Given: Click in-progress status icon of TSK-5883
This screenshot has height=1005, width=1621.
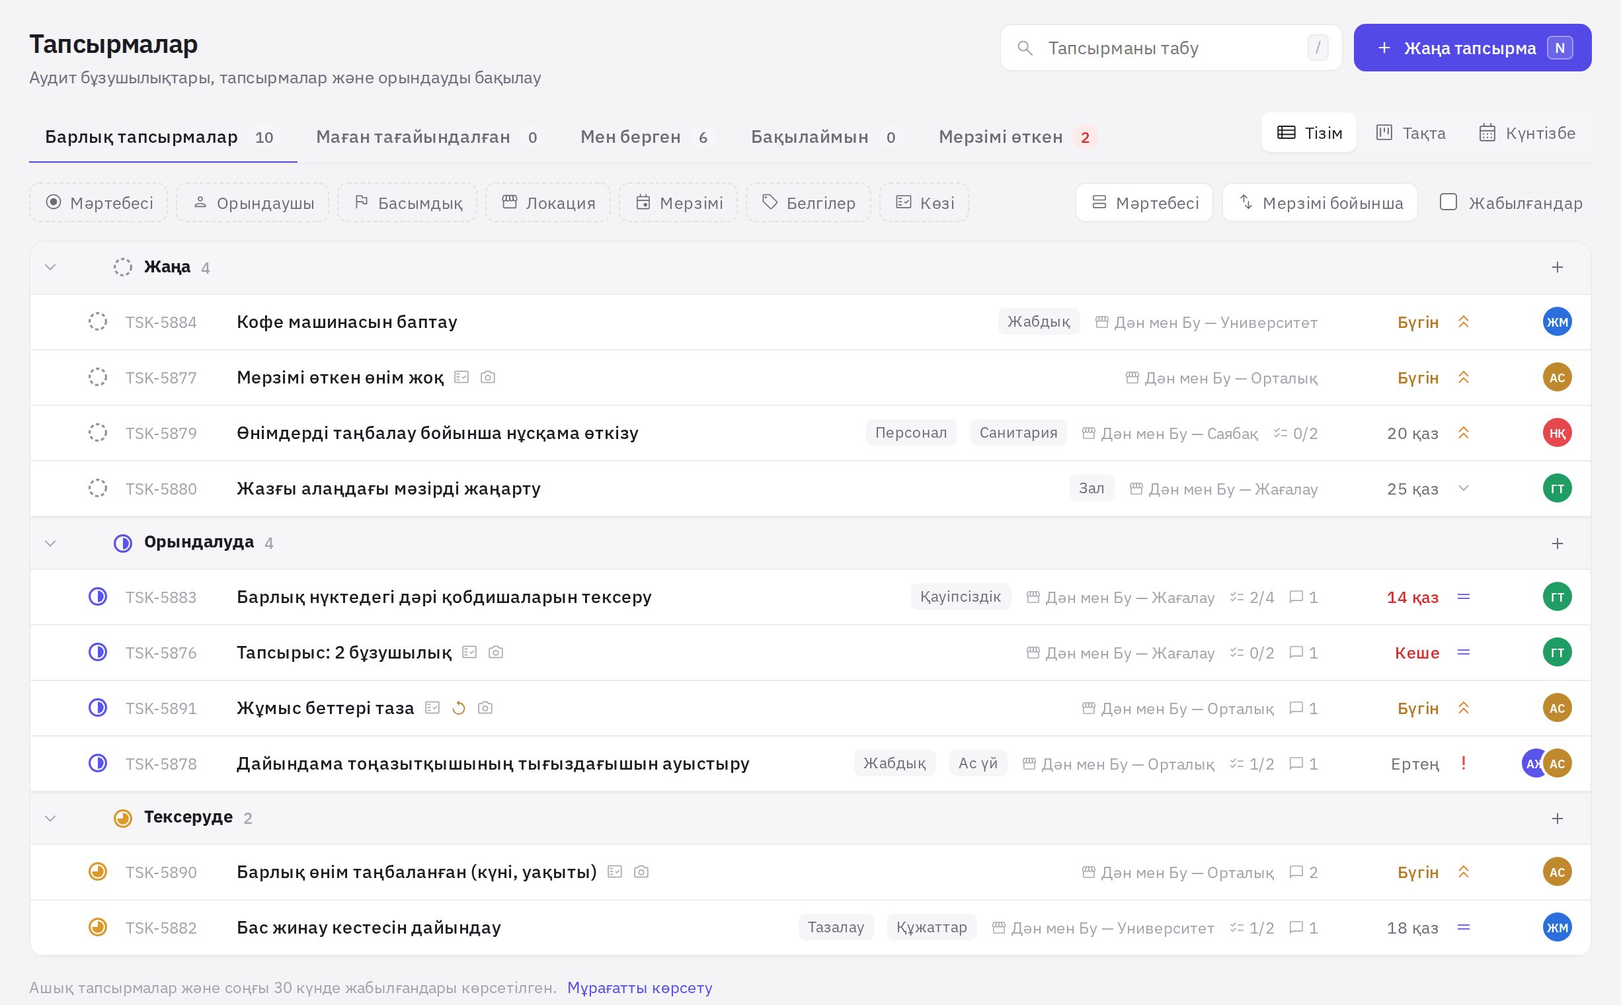Looking at the screenshot, I should (x=98, y=597).
